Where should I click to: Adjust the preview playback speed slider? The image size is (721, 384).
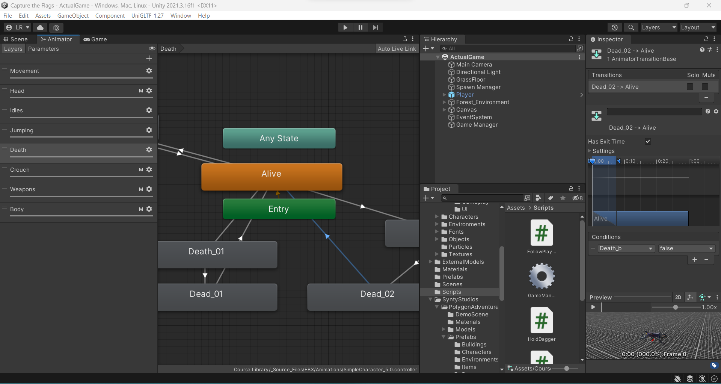(676, 307)
